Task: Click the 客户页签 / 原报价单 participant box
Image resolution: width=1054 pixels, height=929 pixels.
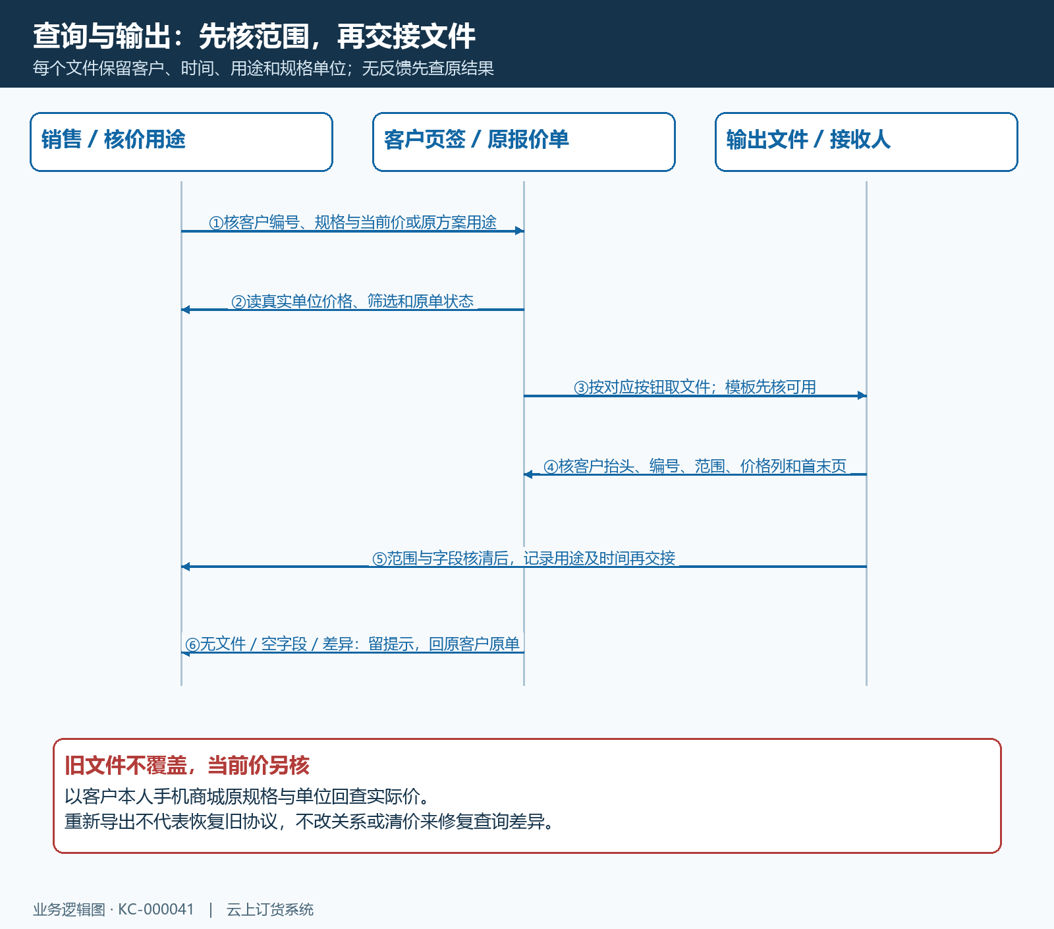Action: (524, 142)
